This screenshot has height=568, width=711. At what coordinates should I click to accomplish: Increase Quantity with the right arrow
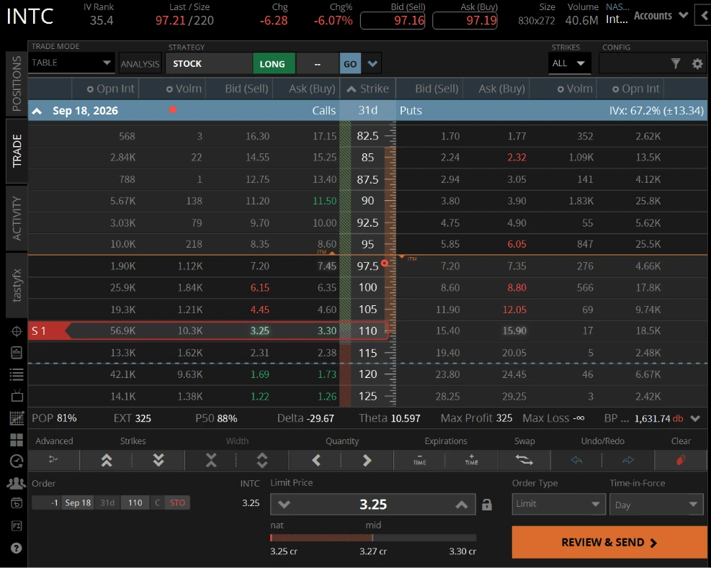[367, 461]
